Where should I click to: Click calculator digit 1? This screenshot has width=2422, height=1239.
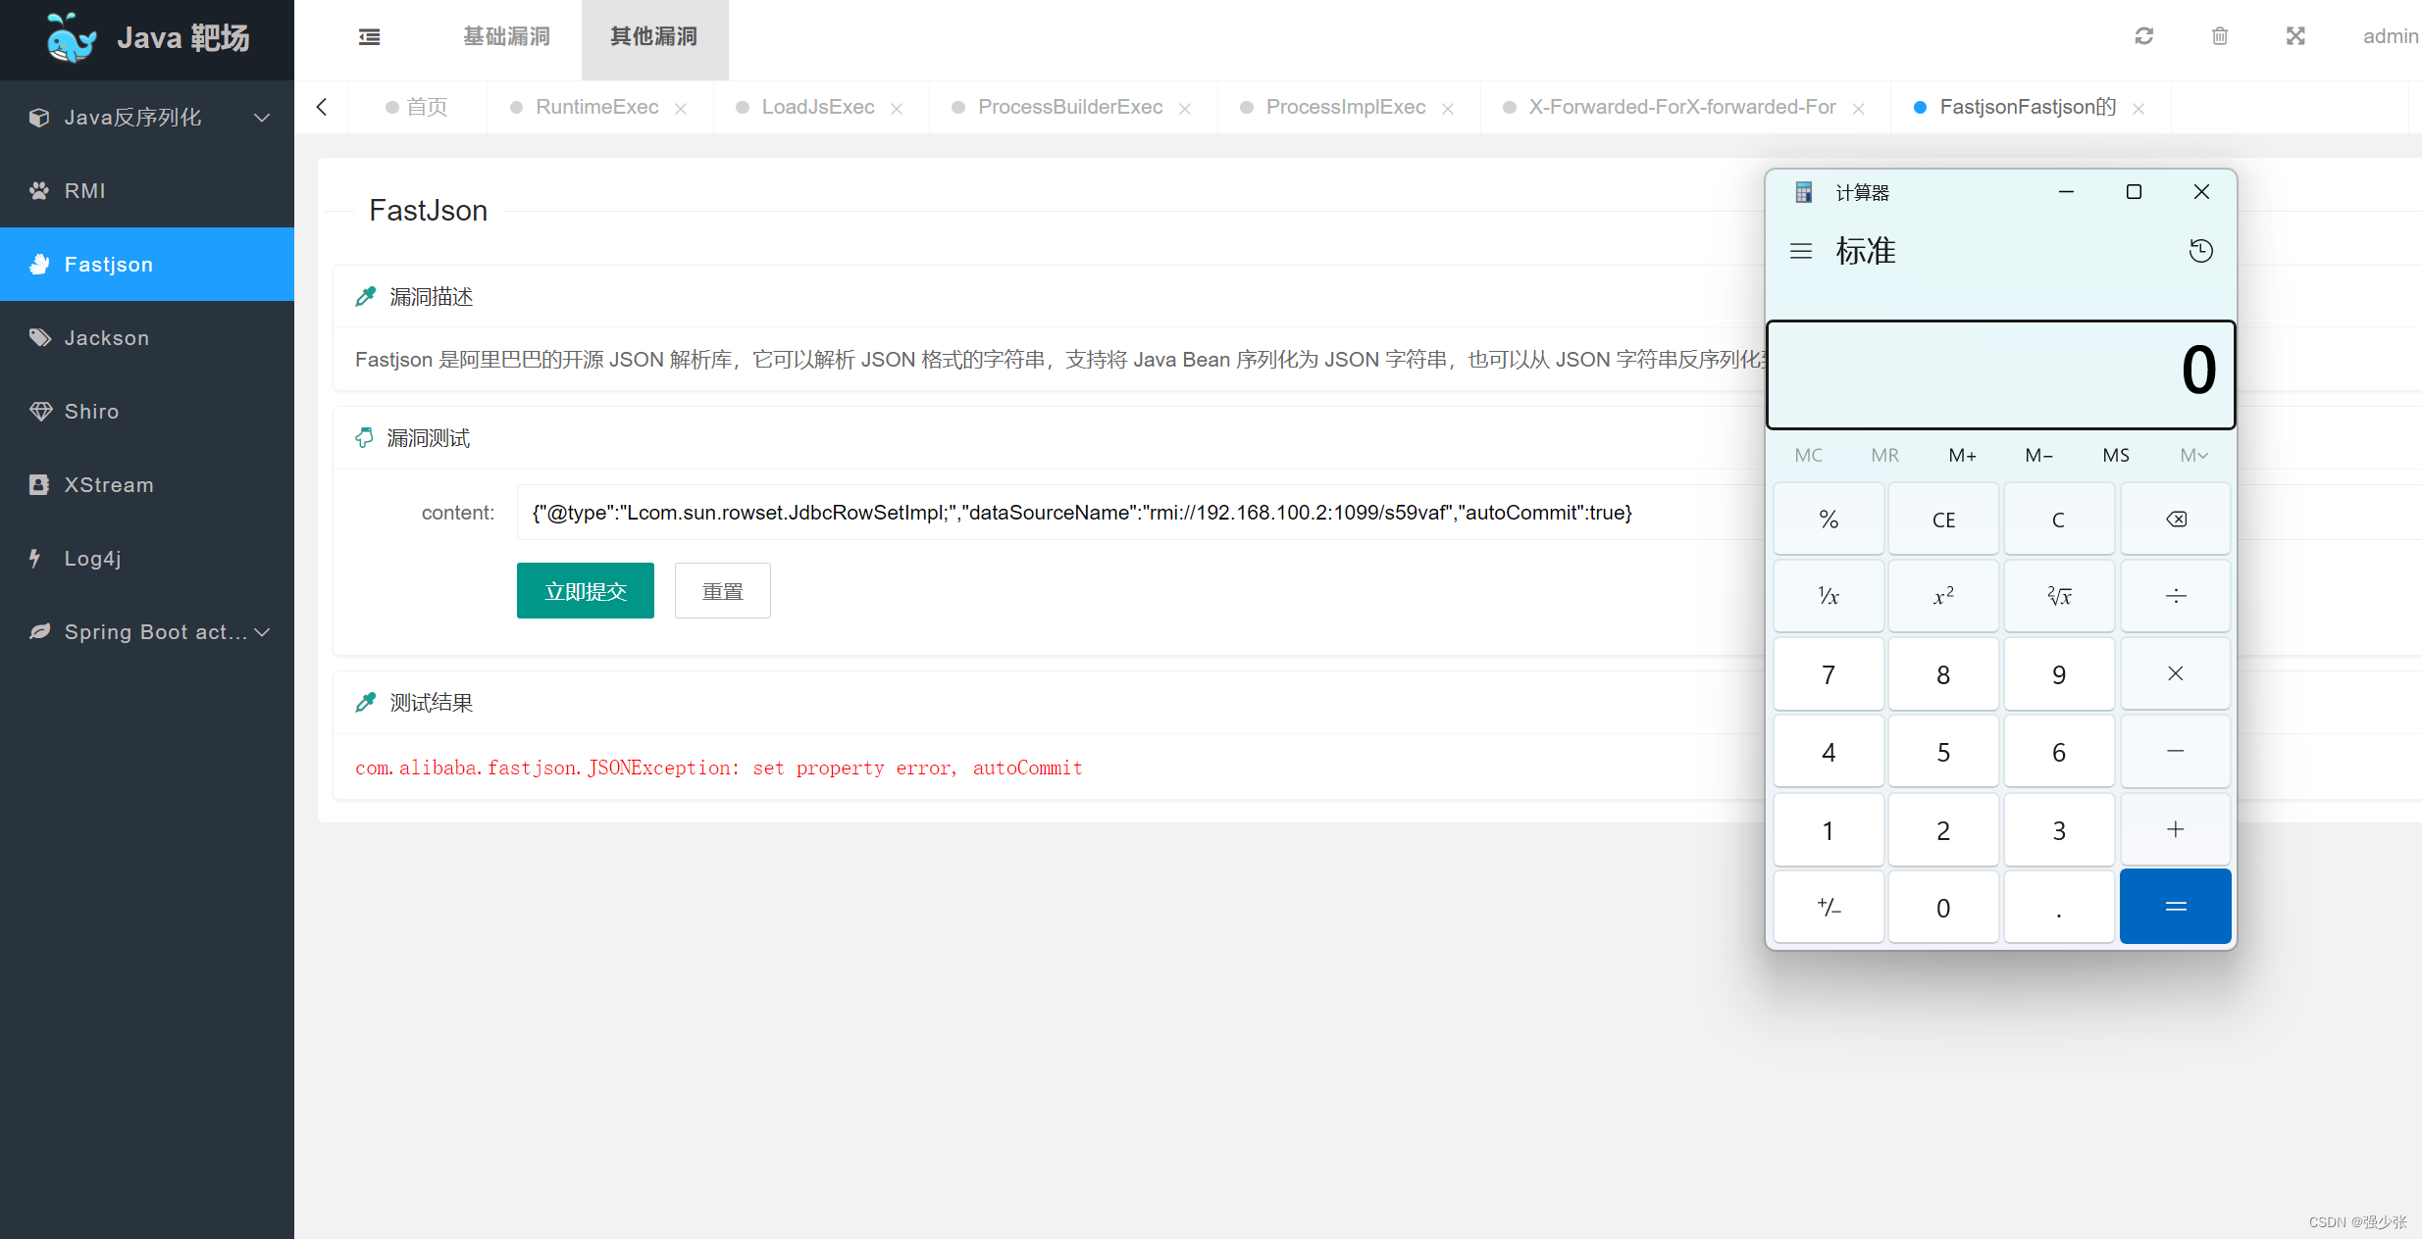tap(1829, 829)
